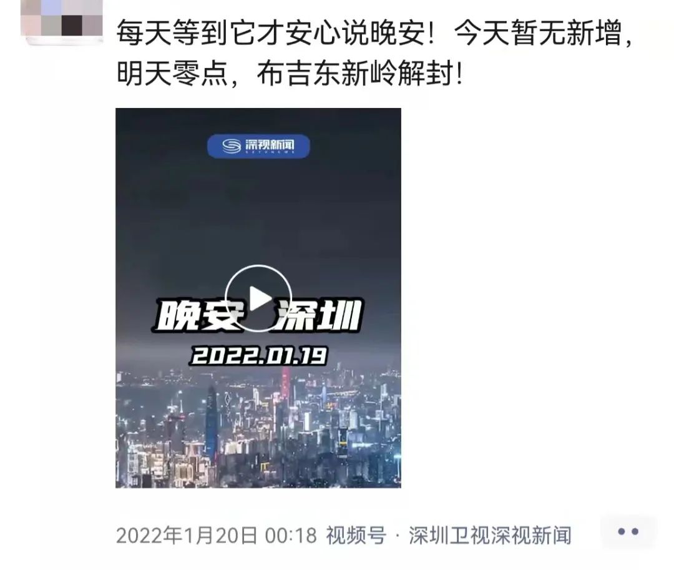
Task: Tap the blue-lit tall tower in video
Action: point(211,421)
